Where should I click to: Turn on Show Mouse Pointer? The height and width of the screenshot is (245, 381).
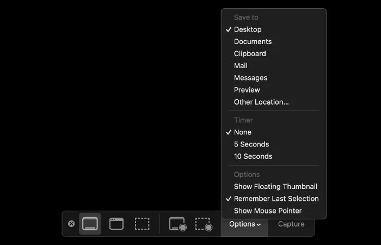tap(267, 211)
